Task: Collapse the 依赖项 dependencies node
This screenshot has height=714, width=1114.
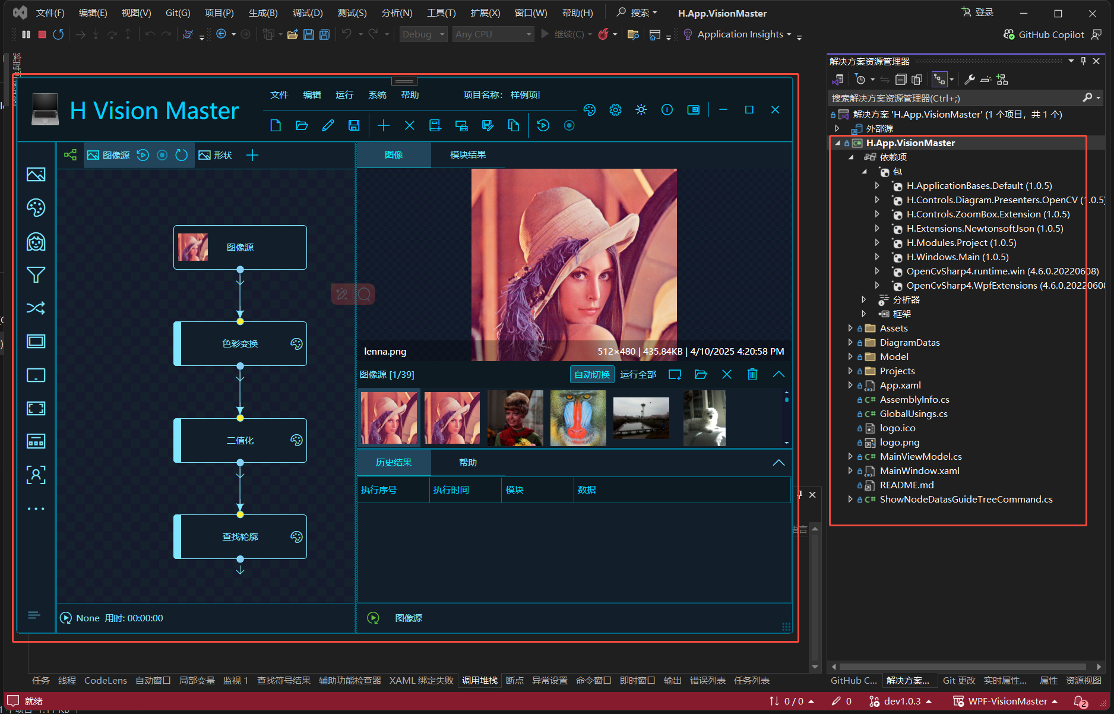Action: pos(852,157)
